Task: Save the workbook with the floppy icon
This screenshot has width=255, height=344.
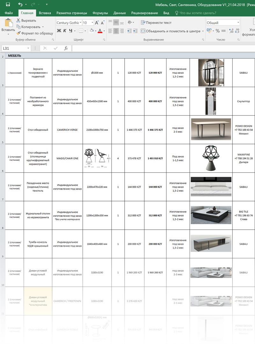Action: point(8,4)
